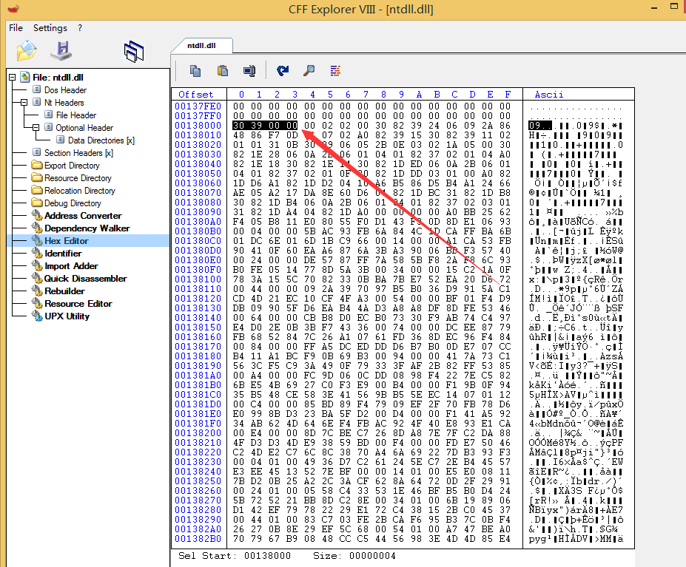
Task: Click the ntdll.dll file icon in tree
Action: click(x=25, y=78)
